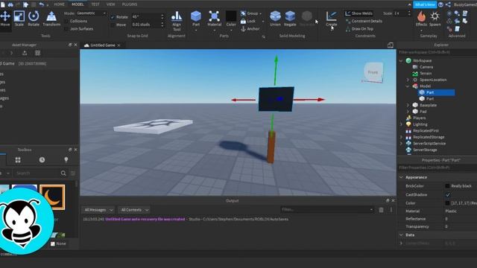
Task: Click the share icon in title bar
Action: pos(448,4)
